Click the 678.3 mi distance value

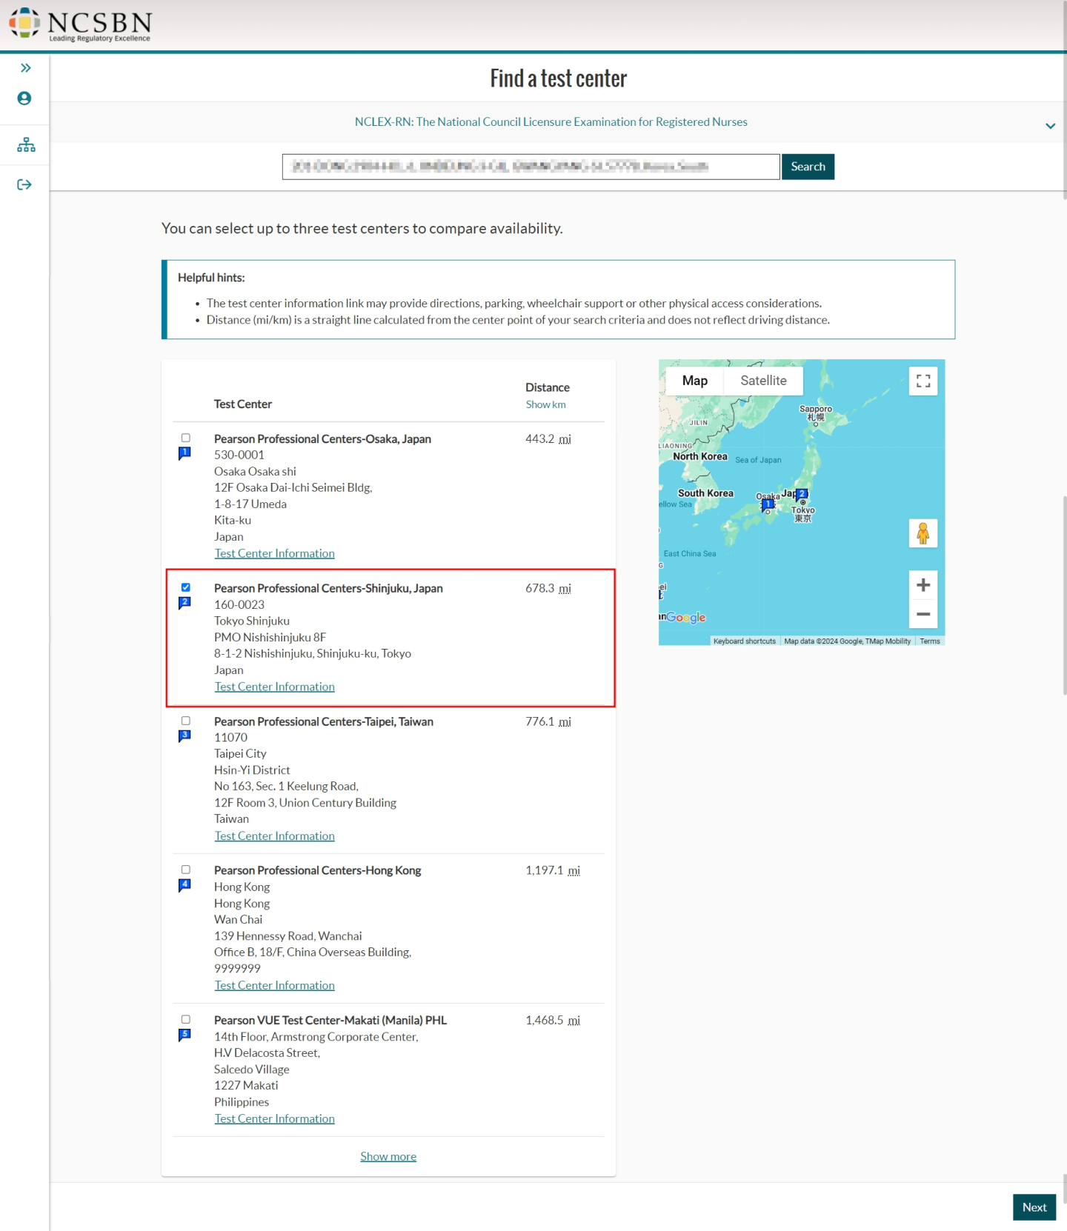point(548,588)
